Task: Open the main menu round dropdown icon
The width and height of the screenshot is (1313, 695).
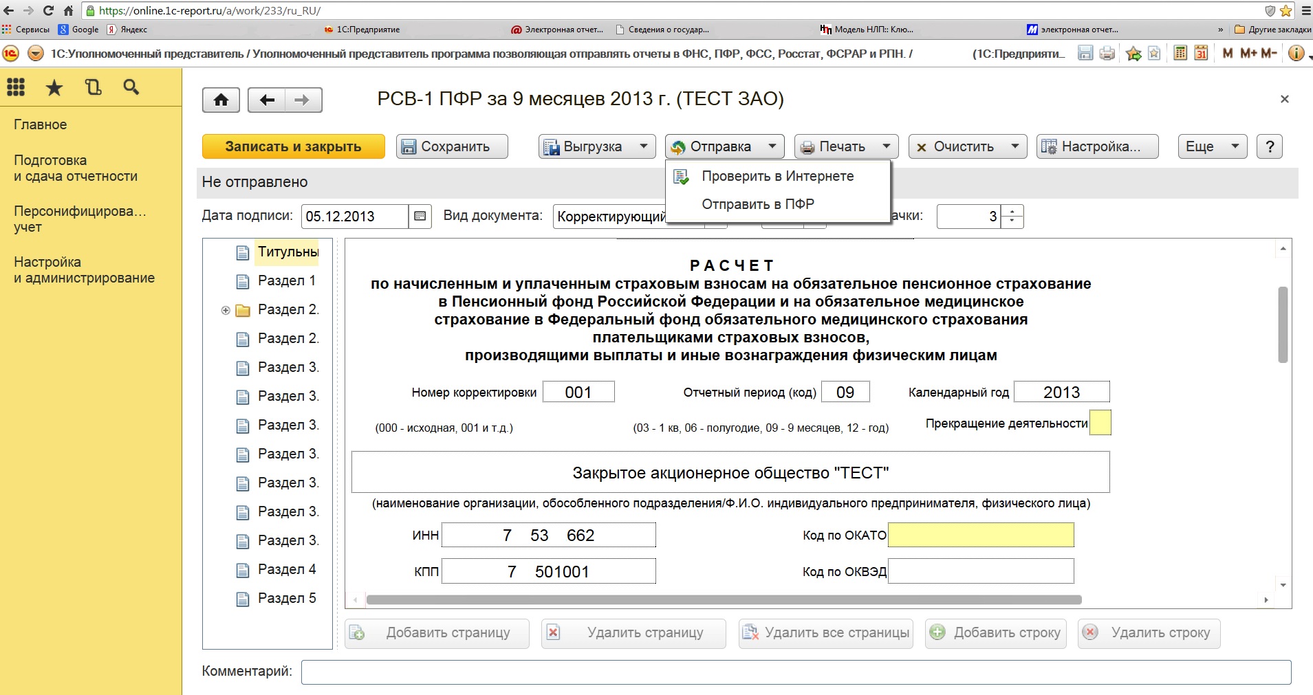Action: click(x=36, y=53)
